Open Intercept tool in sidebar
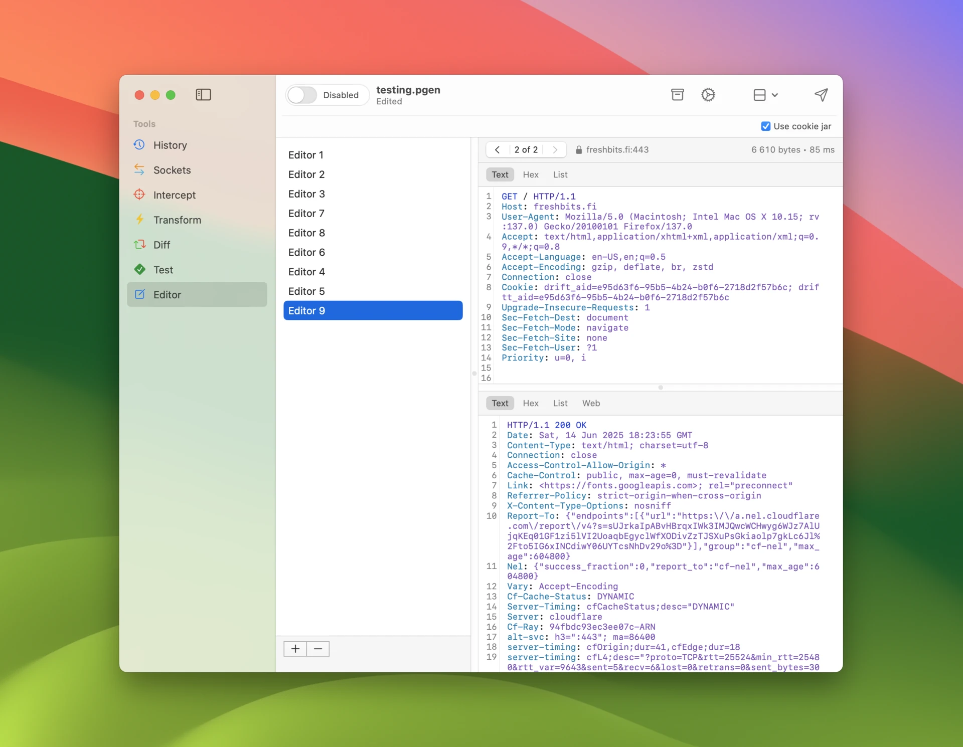This screenshot has width=963, height=747. 174,195
